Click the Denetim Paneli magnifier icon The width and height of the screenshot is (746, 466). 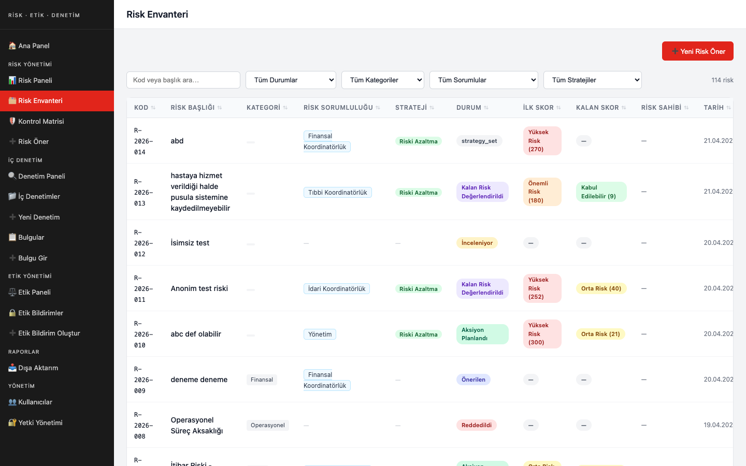(12, 176)
